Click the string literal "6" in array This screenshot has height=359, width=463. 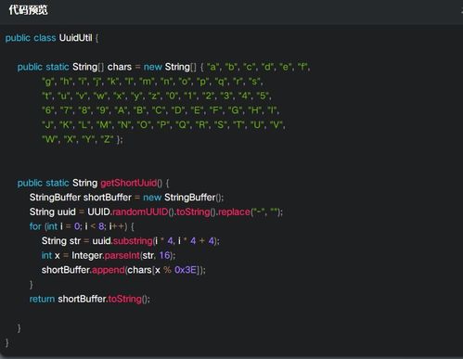pyautogui.click(x=47, y=110)
